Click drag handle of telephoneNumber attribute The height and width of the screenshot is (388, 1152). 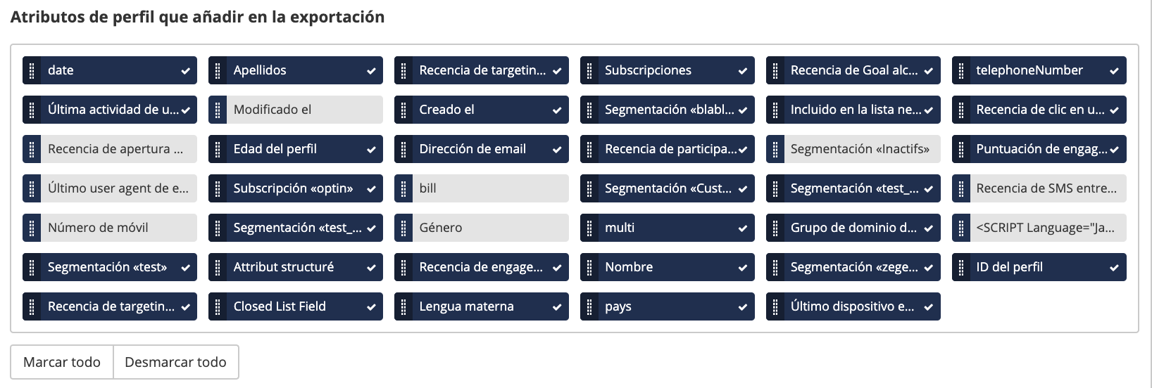pyautogui.click(x=961, y=70)
